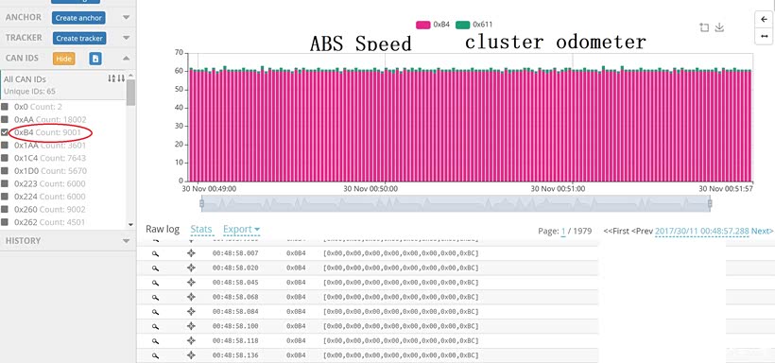Screen dimensions: 775x363
Task: Click the magnifier in the 00:48:58.100 row
Action: (155, 326)
